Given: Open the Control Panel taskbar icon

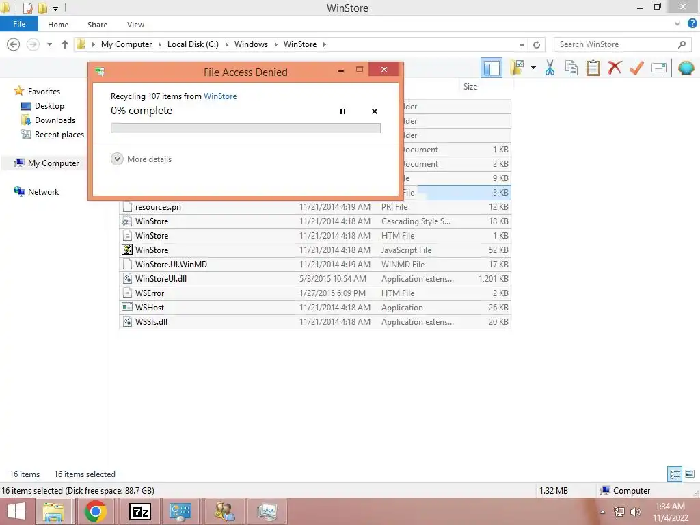Looking at the screenshot, I should pos(180,511).
